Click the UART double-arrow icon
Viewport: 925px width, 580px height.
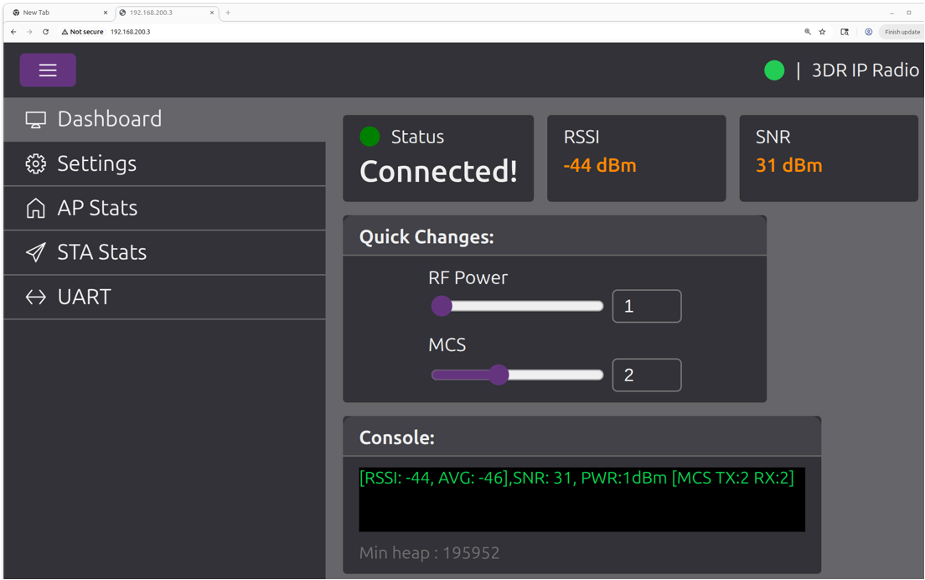[35, 297]
